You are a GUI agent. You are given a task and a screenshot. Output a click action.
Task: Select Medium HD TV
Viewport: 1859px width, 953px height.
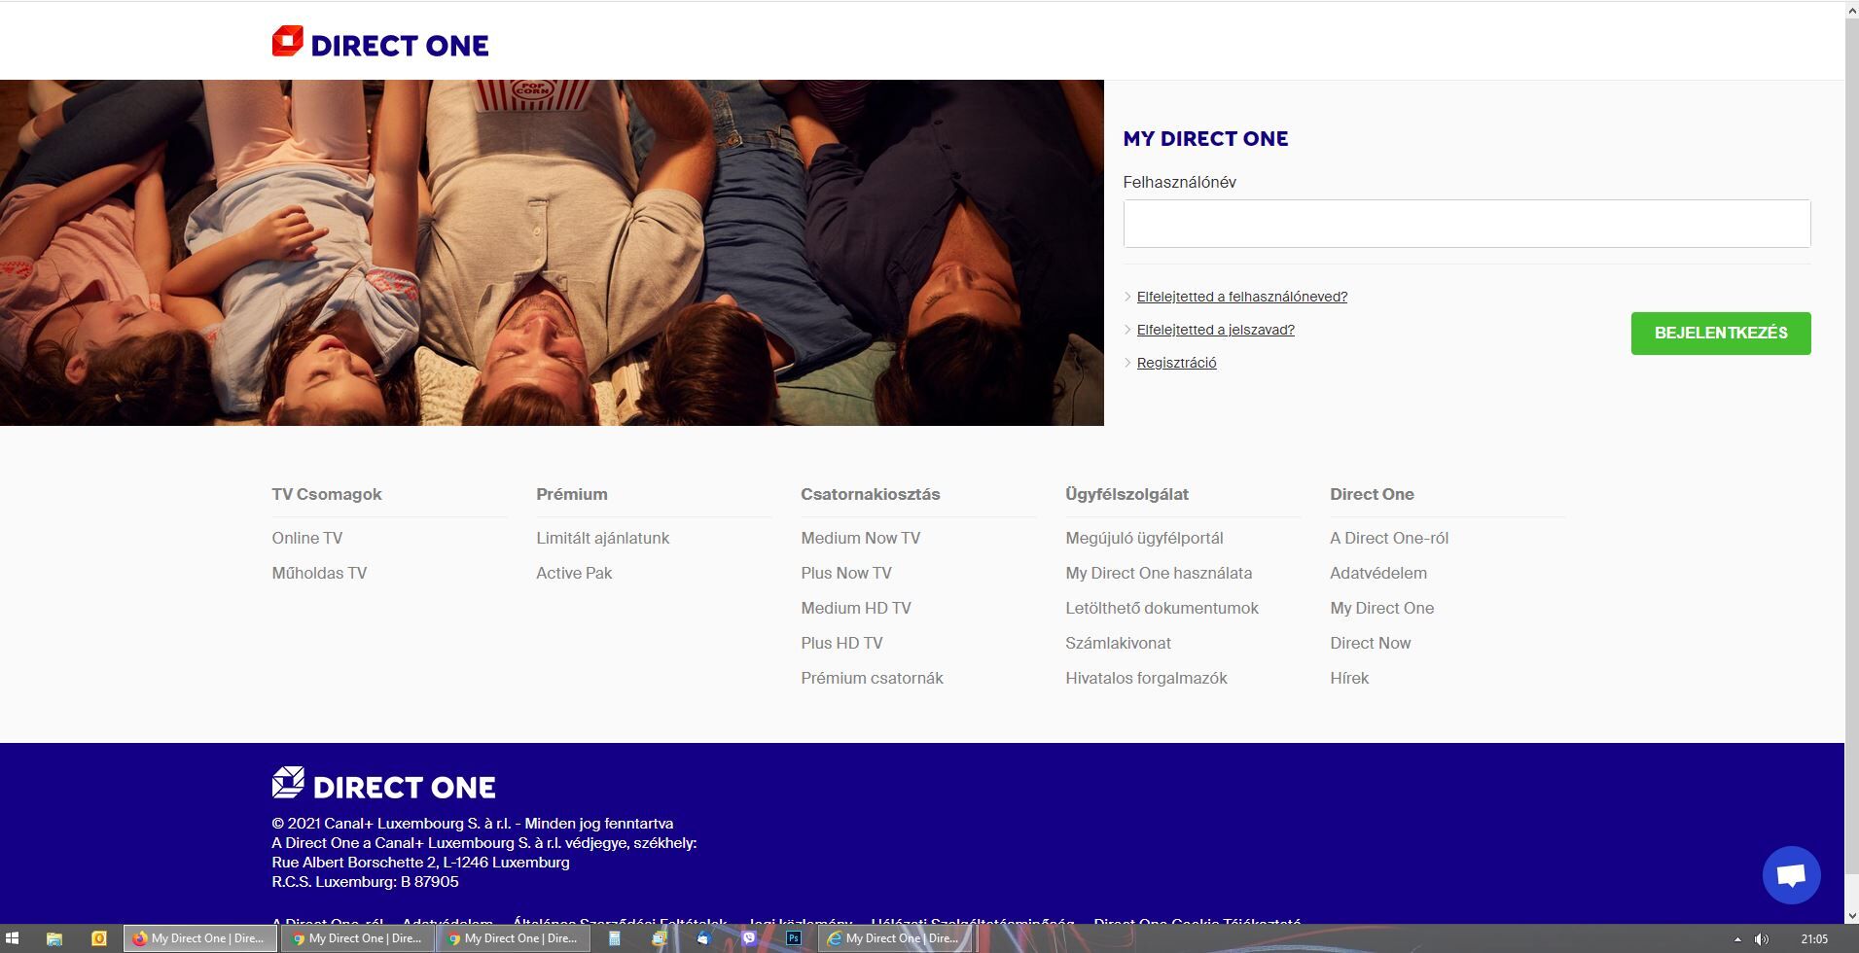tap(856, 608)
